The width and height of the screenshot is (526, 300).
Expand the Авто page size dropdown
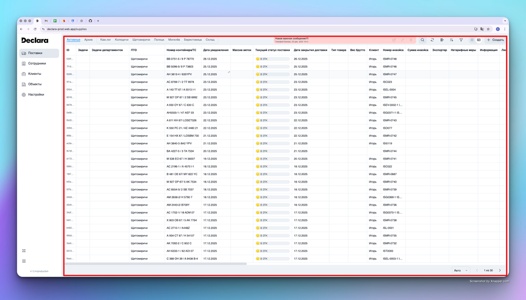pyautogui.click(x=460, y=270)
